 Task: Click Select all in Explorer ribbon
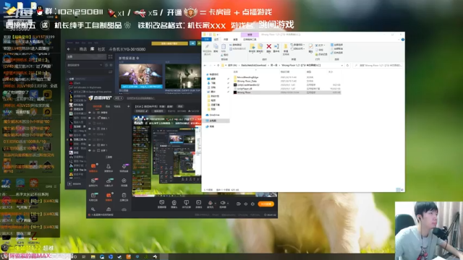coord(337,45)
